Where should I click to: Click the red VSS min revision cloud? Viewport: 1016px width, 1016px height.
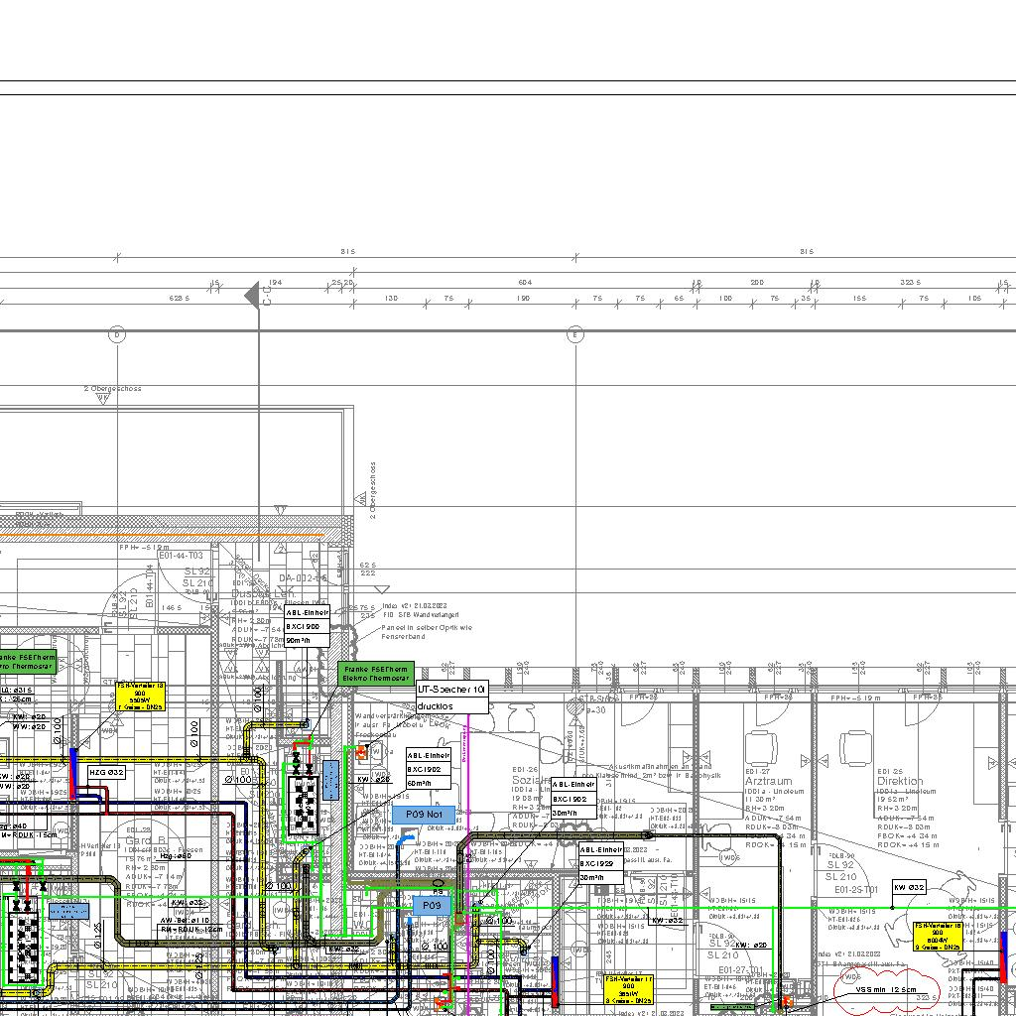(886, 989)
